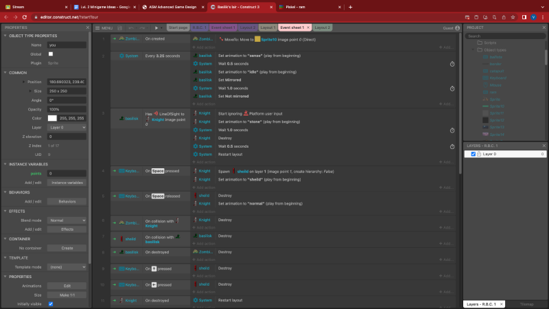Click the Scripts folder icon in Project
Image resolution: width=549 pixels, height=309 pixels.
[x=479, y=43]
